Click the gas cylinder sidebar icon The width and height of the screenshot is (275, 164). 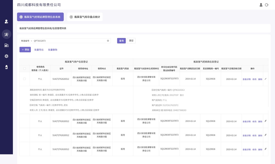6,67
